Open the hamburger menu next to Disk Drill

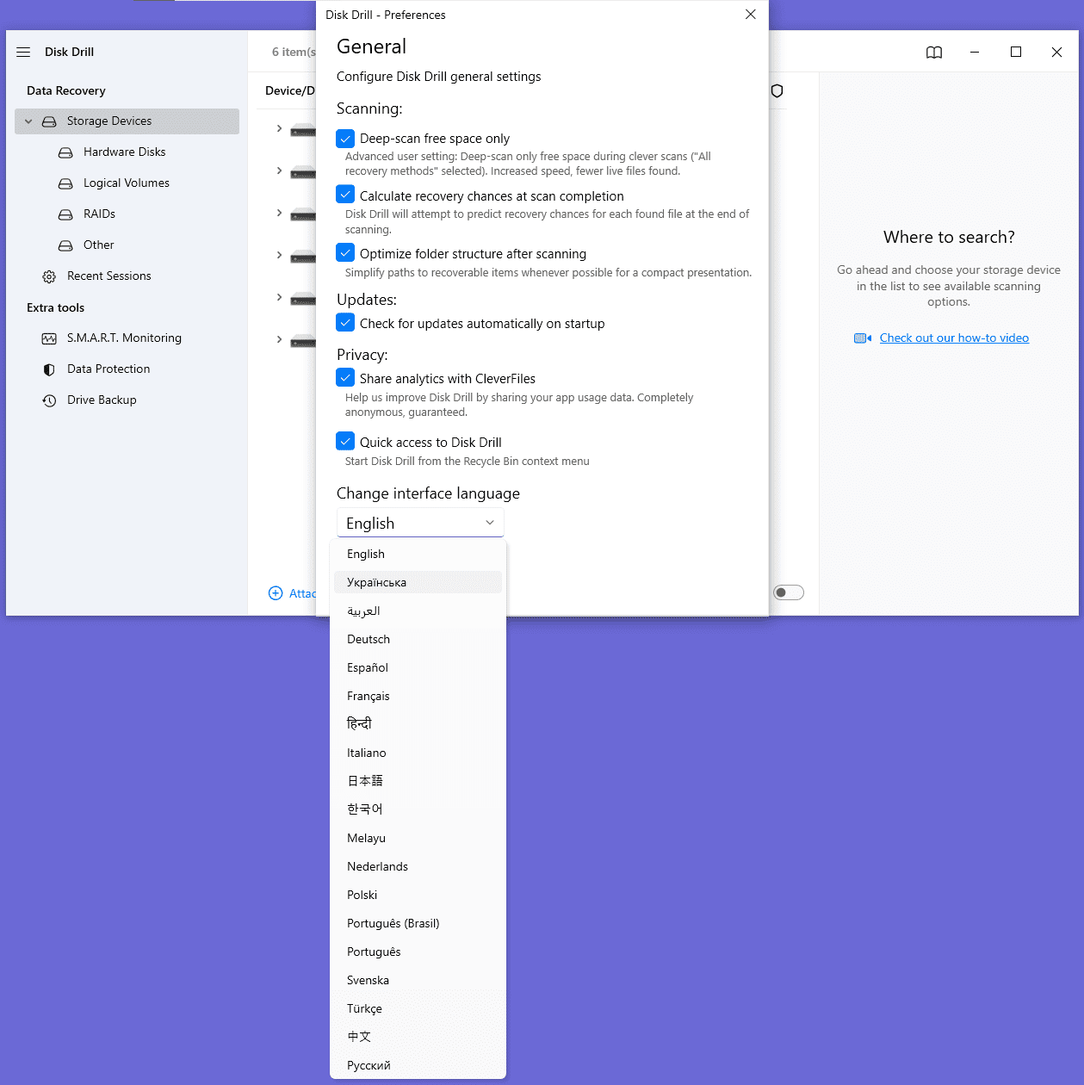coord(23,52)
